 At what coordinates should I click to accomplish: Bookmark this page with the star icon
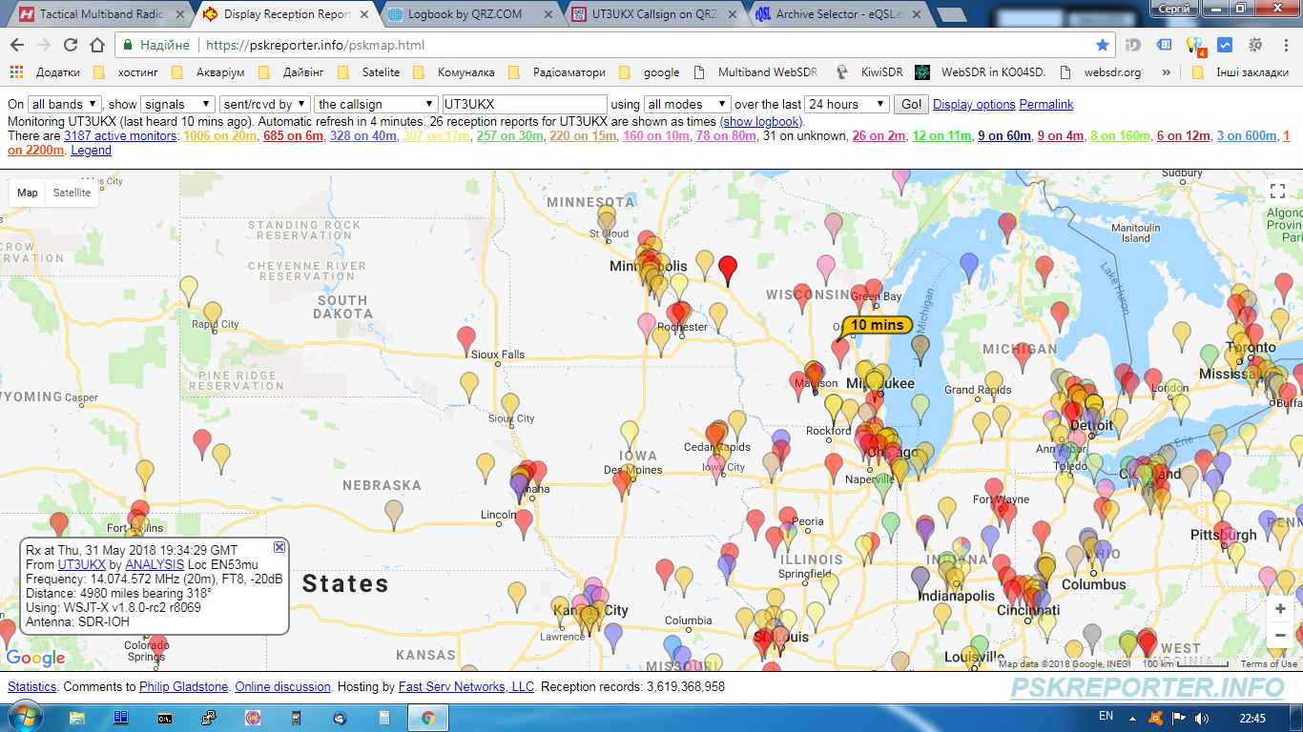pyautogui.click(x=1103, y=45)
